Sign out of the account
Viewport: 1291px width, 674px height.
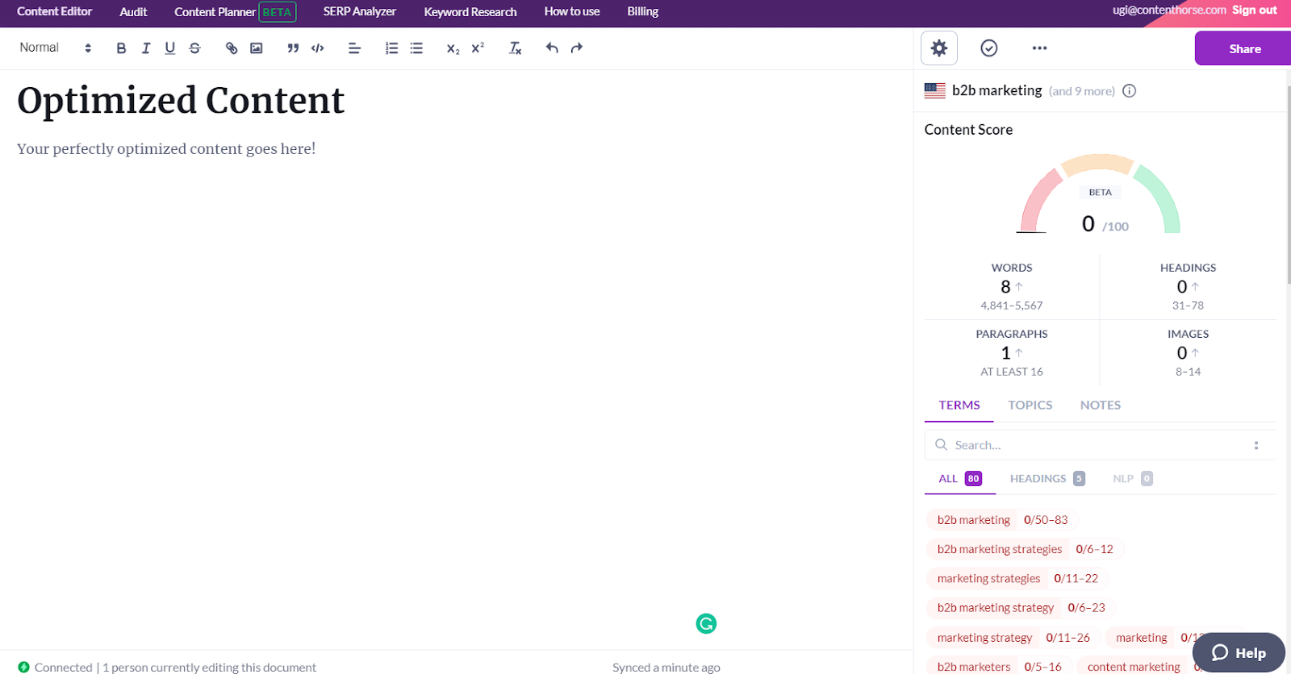(x=1254, y=10)
